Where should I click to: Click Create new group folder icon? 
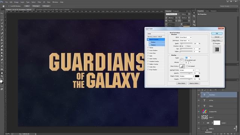point(228,134)
